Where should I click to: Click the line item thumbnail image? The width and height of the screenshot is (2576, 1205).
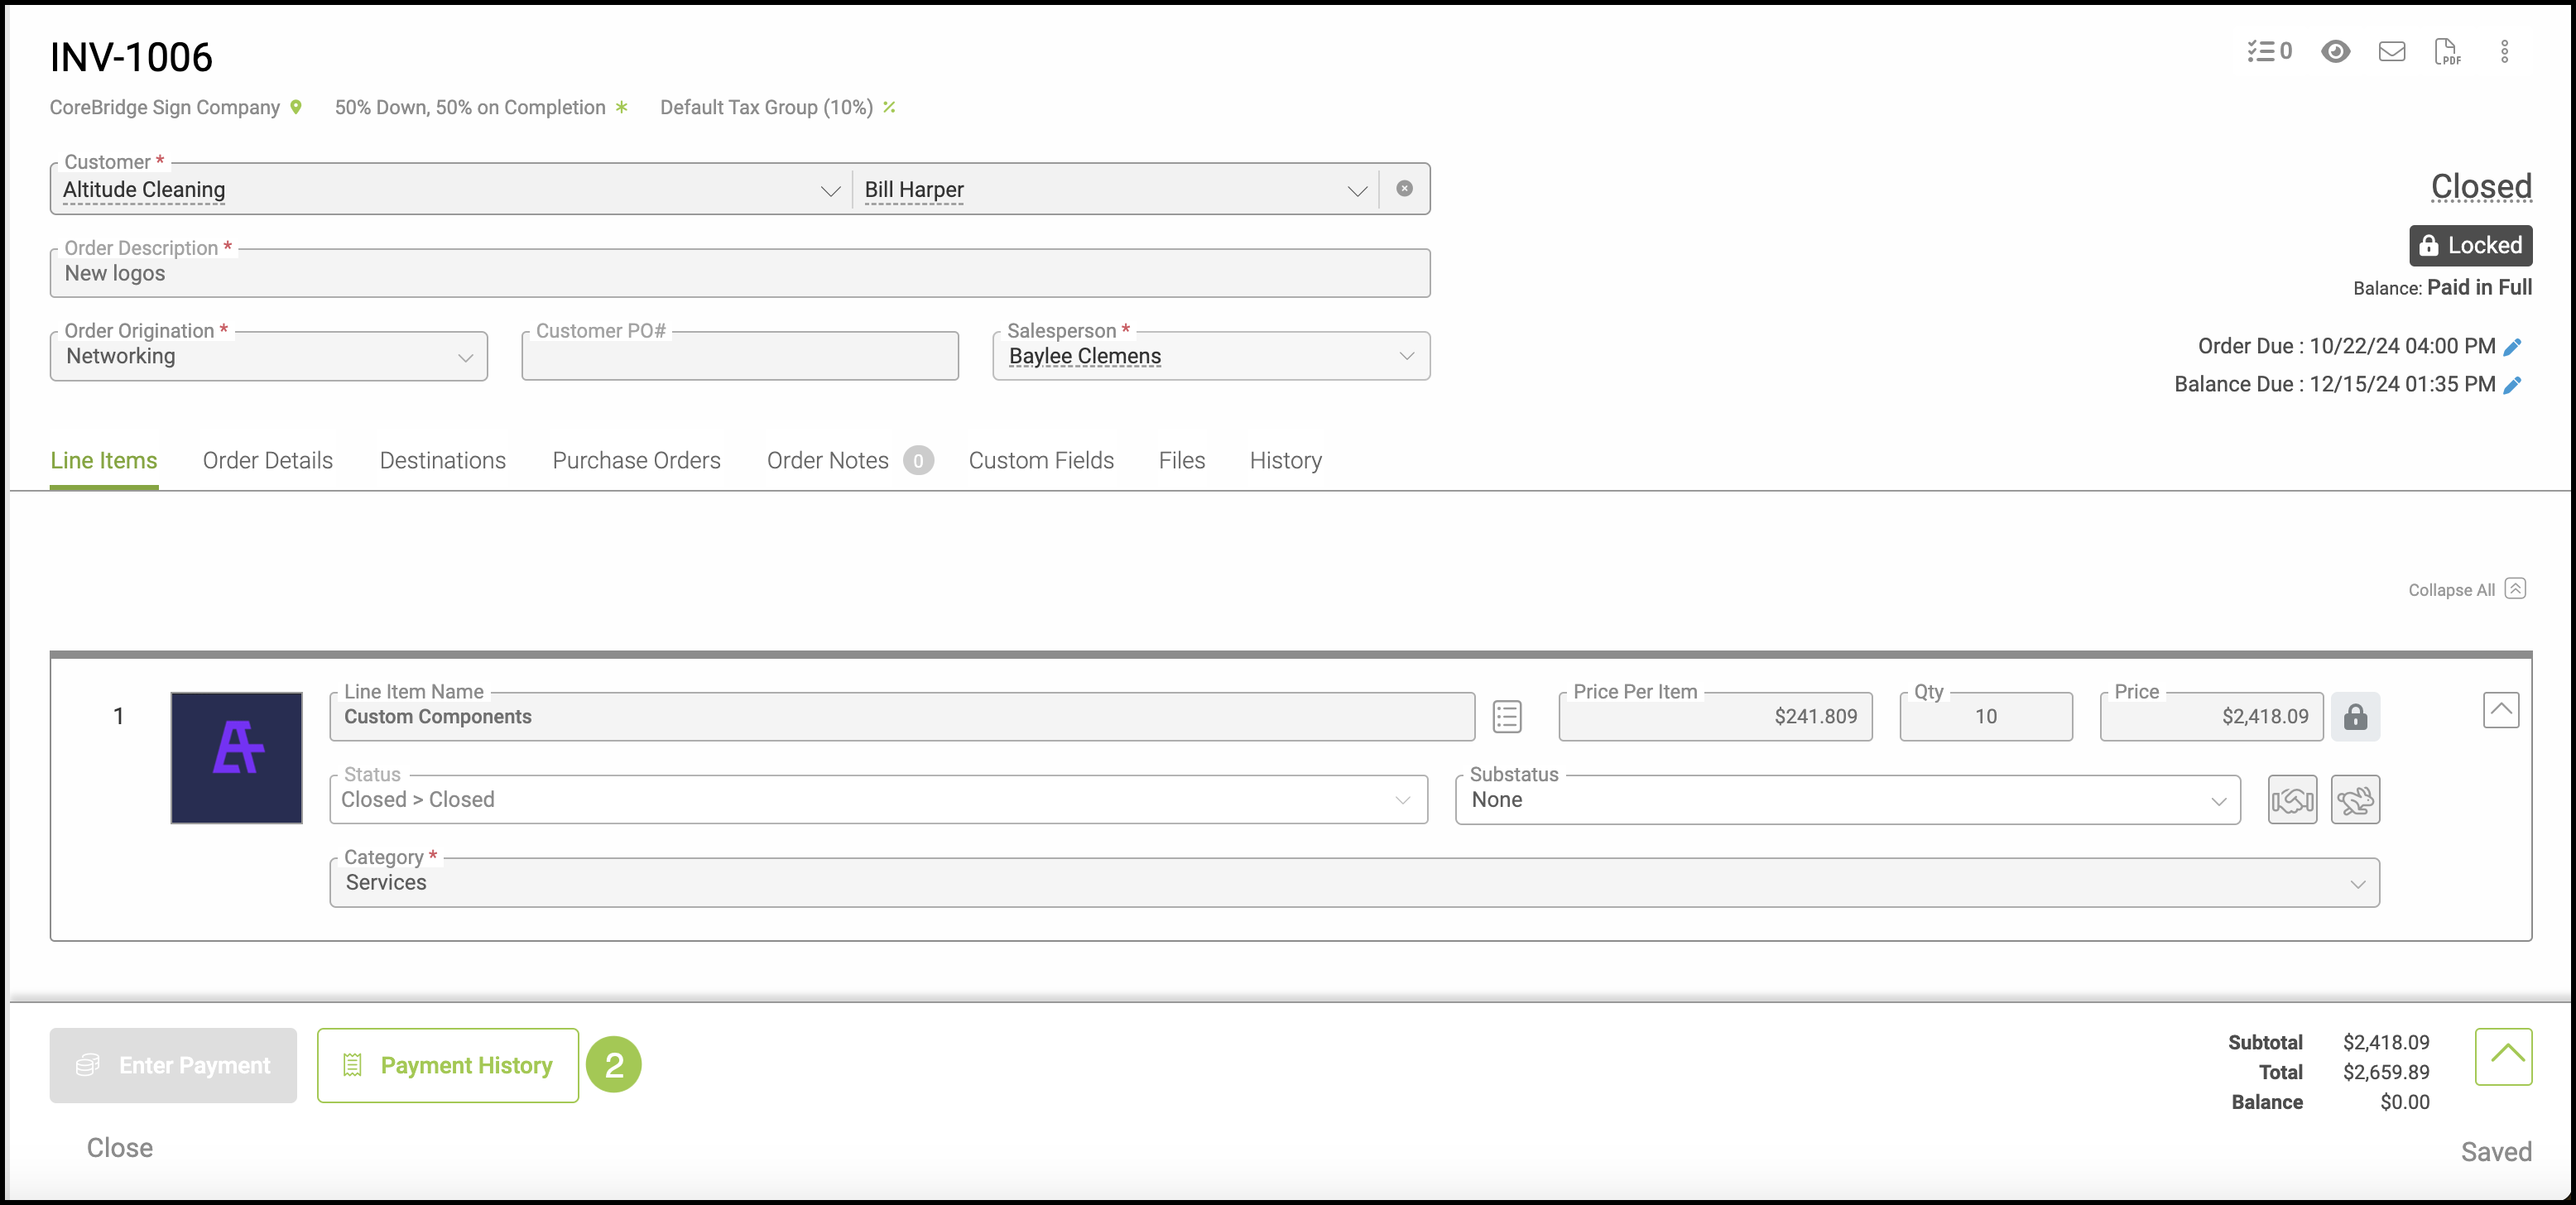237,758
